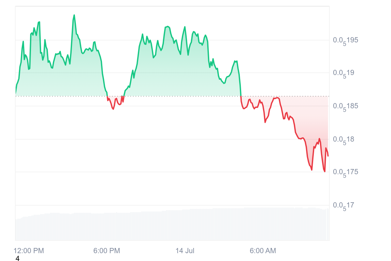Click the 12:00 PM time axis label
This screenshot has height=261, width=391.
(x=29, y=251)
